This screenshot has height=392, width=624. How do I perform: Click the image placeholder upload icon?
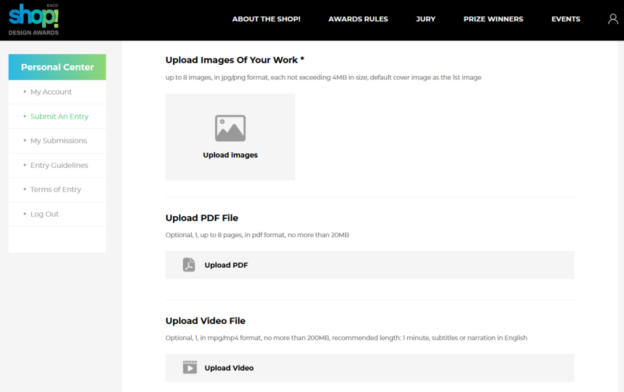pos(230,128)
